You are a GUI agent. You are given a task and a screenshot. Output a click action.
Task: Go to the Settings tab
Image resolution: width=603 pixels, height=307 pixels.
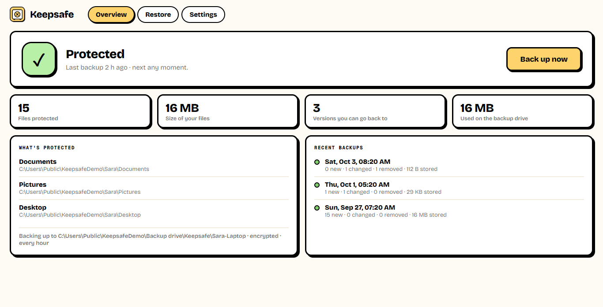203,15
